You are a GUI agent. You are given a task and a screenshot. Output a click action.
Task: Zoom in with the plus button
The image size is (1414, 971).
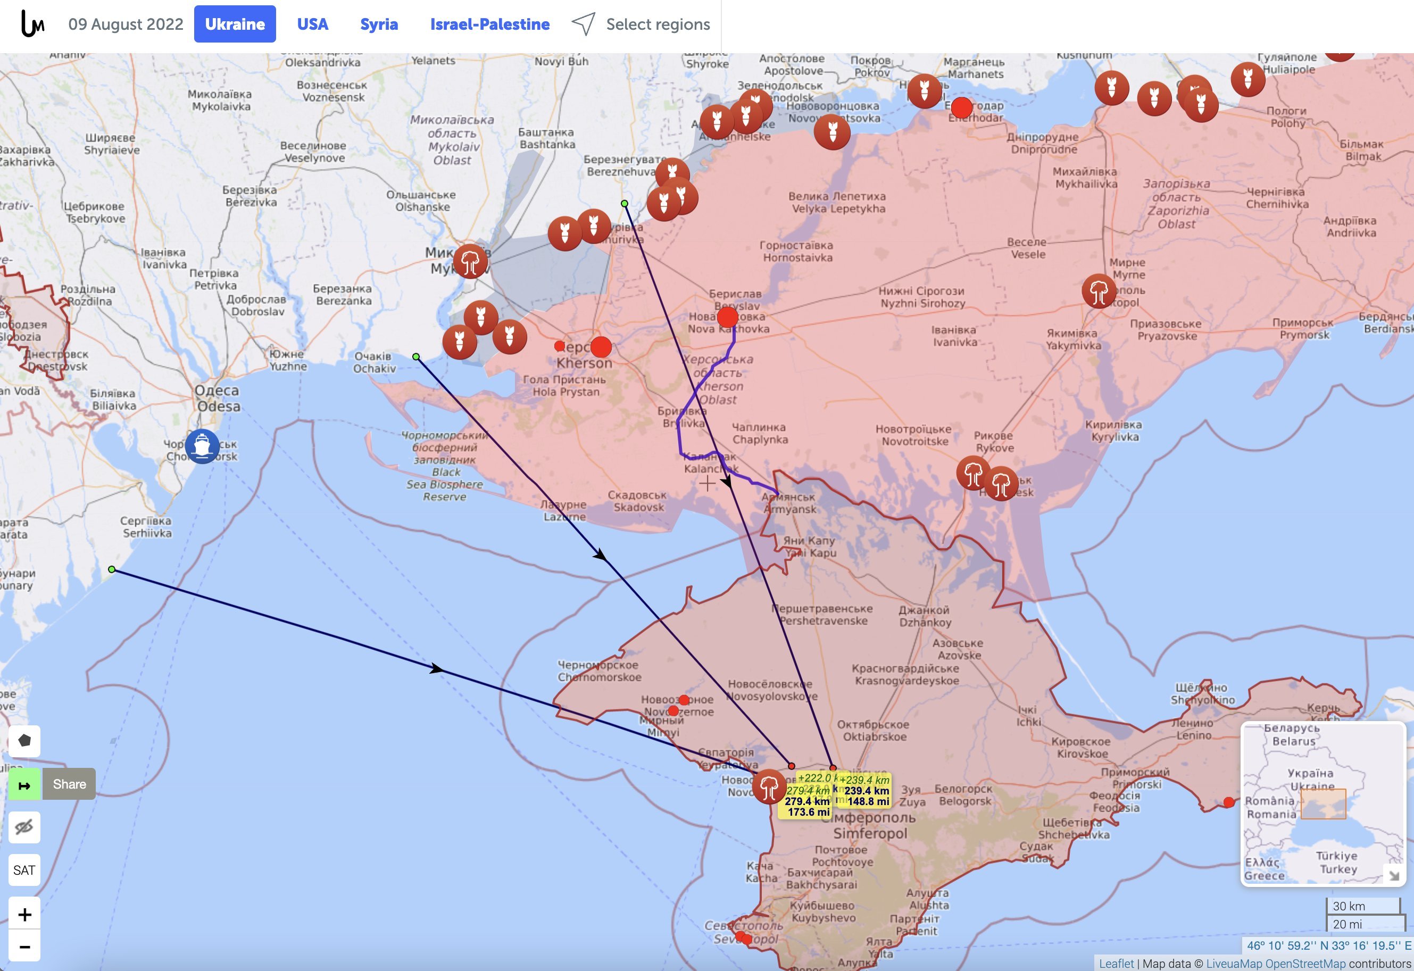pyautogui.click(x=24, y=914)
